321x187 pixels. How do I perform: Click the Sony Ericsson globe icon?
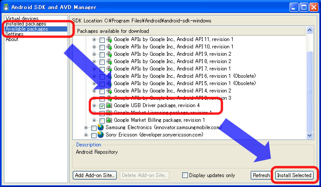click(100, 135)
